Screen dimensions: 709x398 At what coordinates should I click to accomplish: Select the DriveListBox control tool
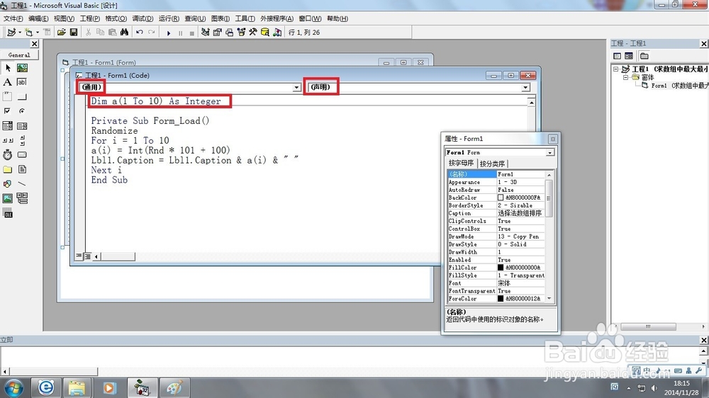22,154
